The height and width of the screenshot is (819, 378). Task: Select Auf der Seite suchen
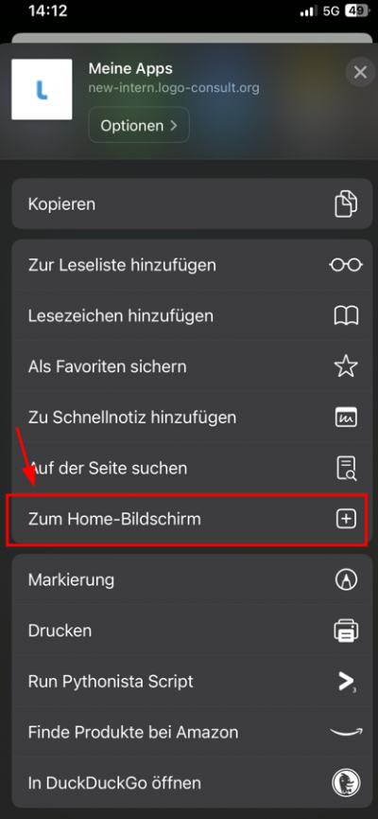coord(189,468)
